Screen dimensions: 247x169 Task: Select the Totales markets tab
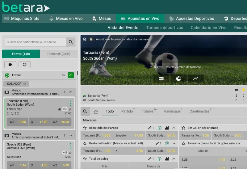coord(149,111)
